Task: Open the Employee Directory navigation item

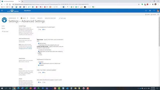Action: 50,18
